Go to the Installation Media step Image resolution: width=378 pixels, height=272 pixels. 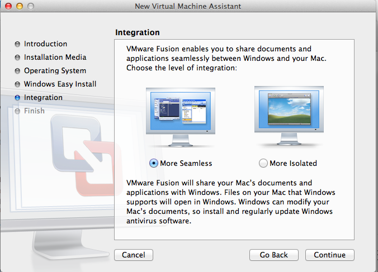pyautogui.click(x=55, y=58)
